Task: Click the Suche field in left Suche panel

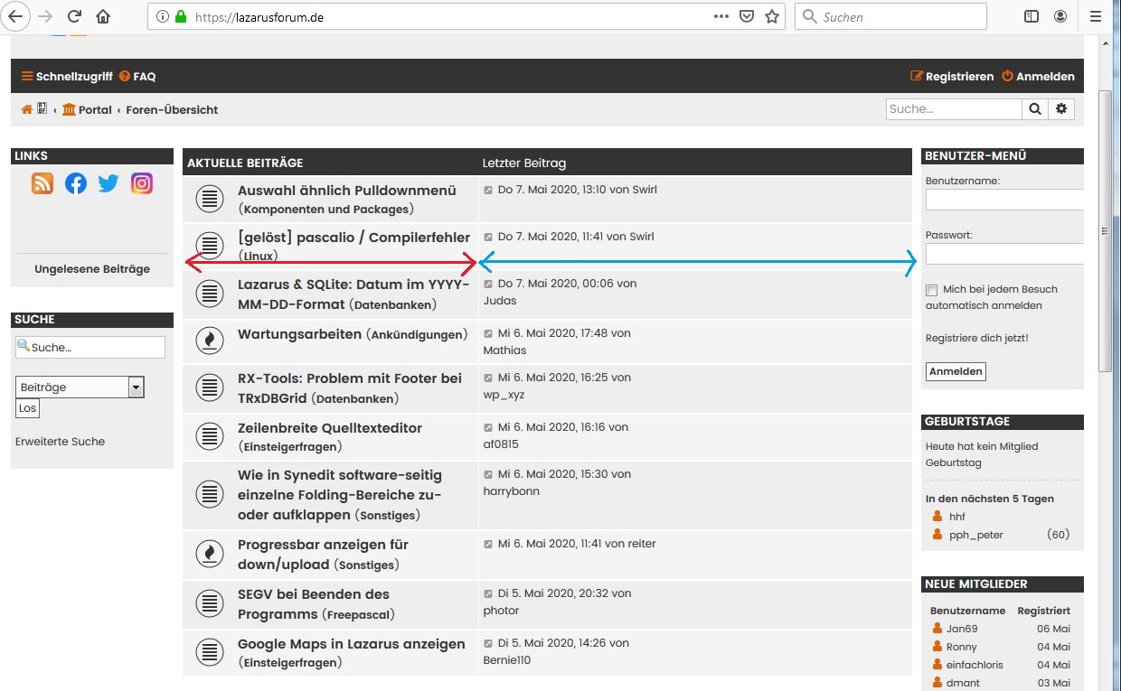Action: click(x=90, y=347)
